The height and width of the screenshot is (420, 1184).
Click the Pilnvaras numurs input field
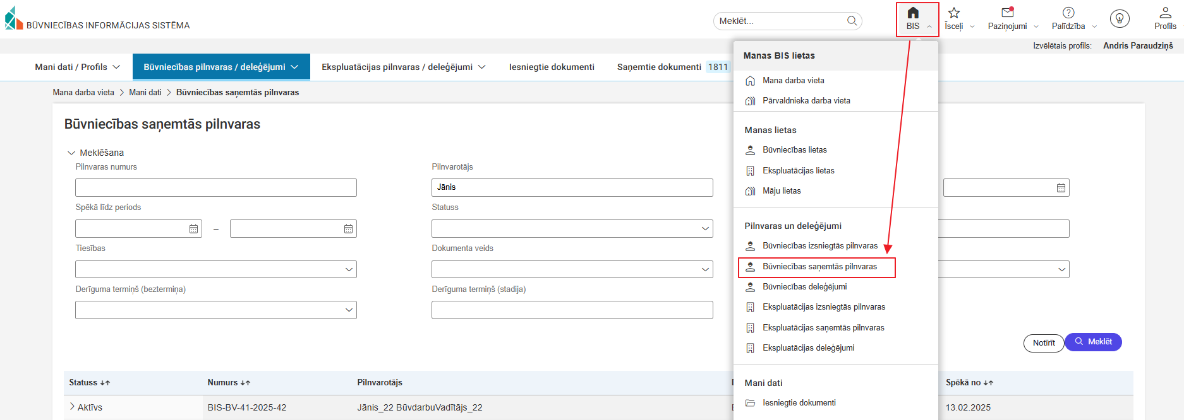tap(215, 188)
